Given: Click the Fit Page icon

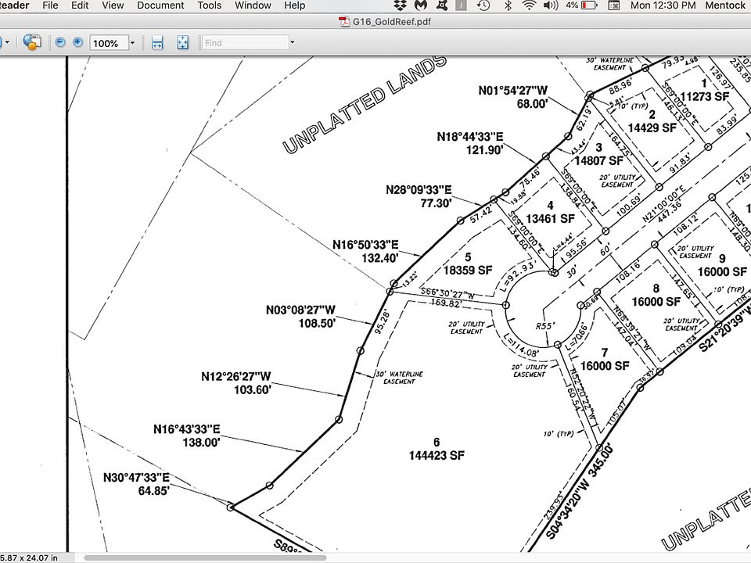Looking at the screenshot, I should coord(182,42).
